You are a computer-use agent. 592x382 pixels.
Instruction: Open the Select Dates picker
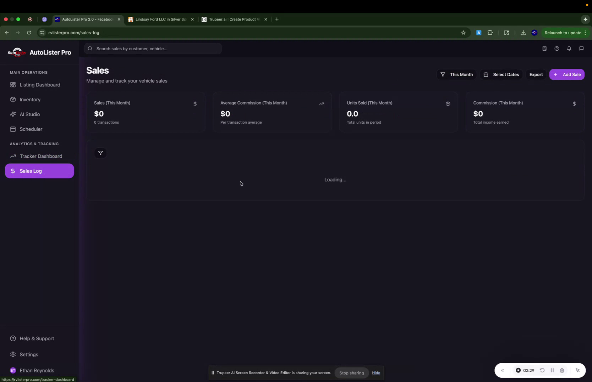coord(501,74)
